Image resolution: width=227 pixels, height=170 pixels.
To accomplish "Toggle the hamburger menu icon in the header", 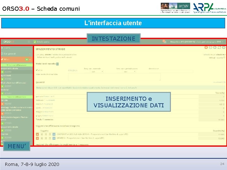I will [x=29, y=42].
